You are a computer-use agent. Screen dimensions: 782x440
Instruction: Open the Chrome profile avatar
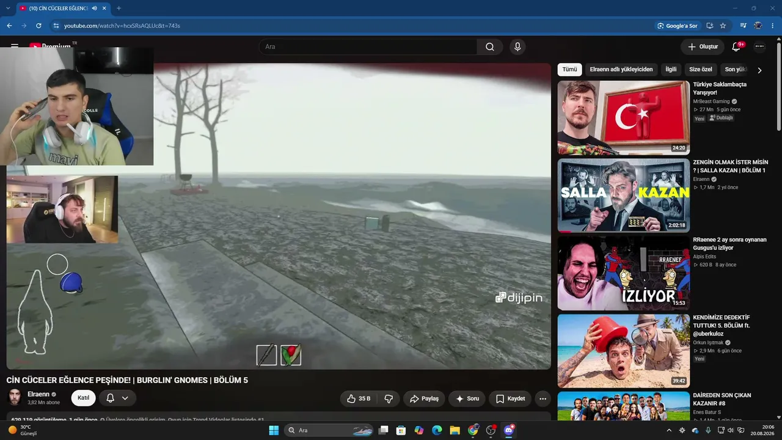point(758,26)
